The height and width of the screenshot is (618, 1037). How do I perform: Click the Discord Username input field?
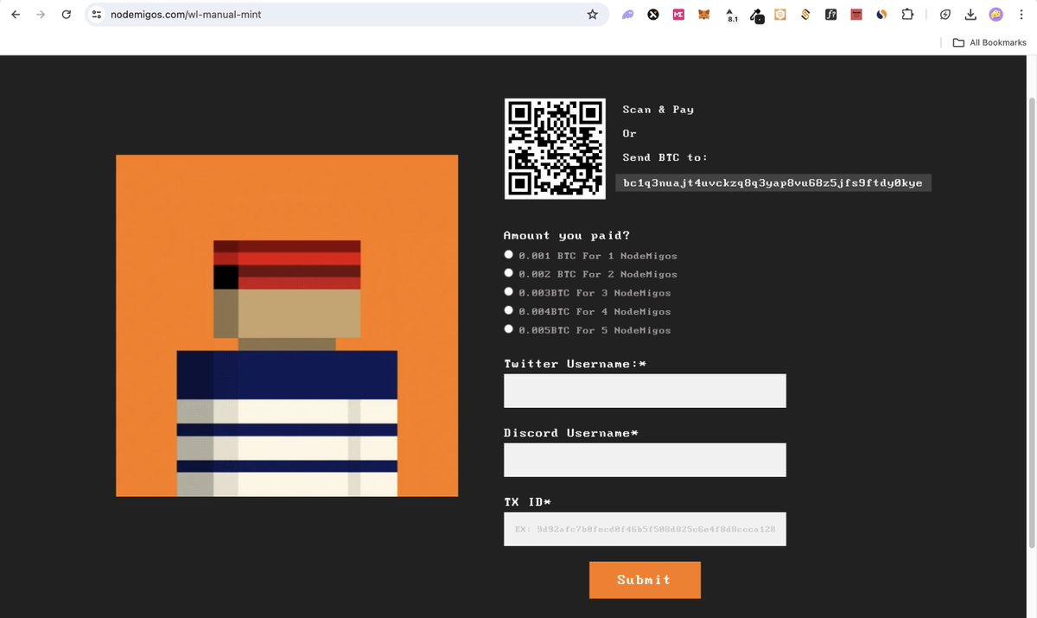click(x=645, y=460)
